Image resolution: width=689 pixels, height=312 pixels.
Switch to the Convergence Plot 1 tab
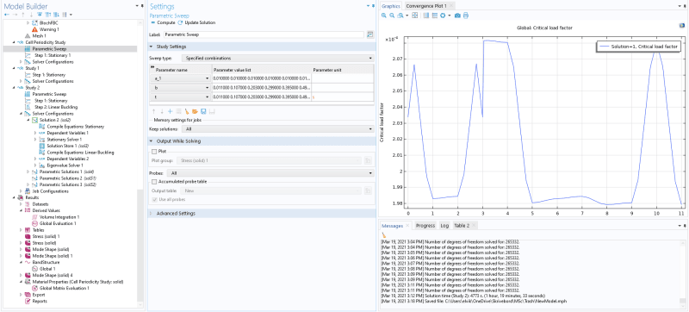point(426,6)
